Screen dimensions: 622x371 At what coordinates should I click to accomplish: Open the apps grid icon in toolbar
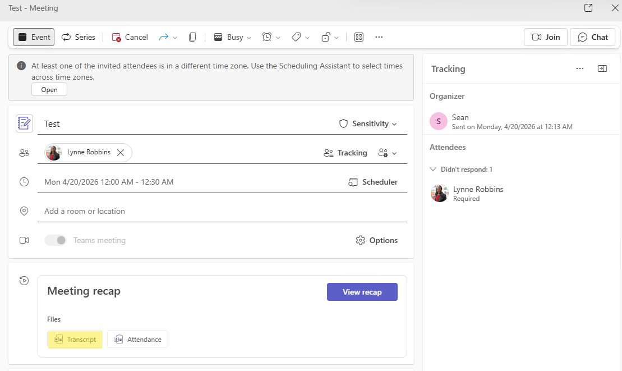pyautogui.click(x=359, y=37)
